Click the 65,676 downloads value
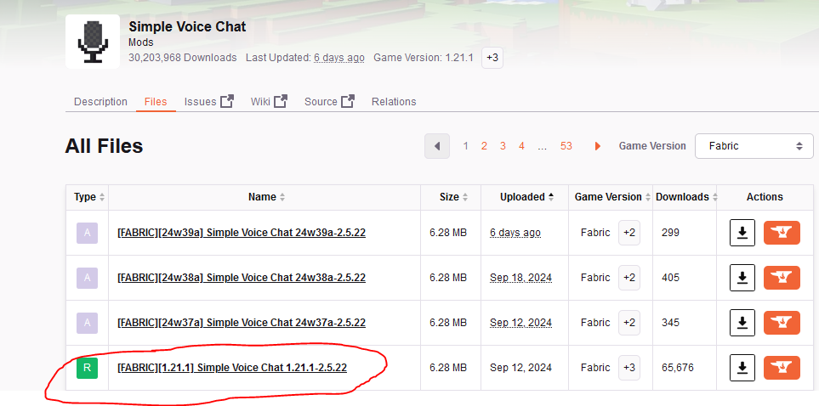Viewport: 819px width, 406px height. pos(678,368)
